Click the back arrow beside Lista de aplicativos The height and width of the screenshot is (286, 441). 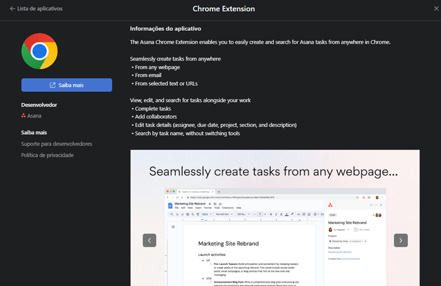(x=12, y=9)
